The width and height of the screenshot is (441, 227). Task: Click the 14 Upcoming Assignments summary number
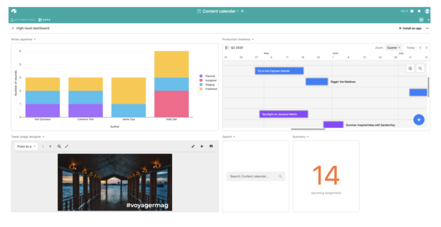[326, 175]
